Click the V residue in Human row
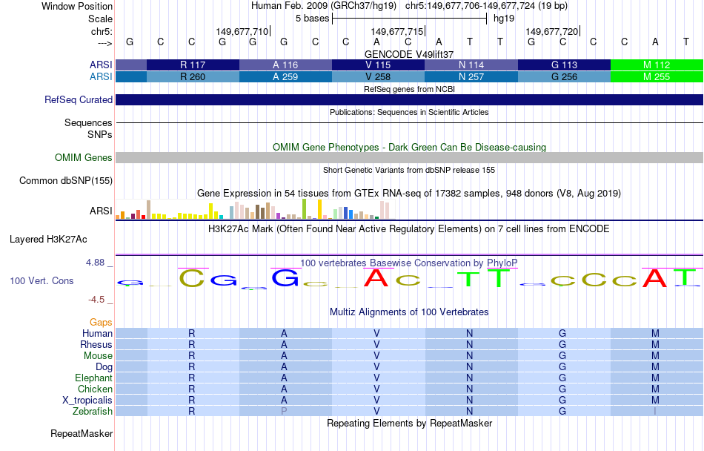704x451 pixels. [x=376, y=333]
